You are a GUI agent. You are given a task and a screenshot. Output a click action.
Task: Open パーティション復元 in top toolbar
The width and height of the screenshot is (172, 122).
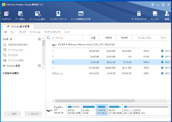37,16
